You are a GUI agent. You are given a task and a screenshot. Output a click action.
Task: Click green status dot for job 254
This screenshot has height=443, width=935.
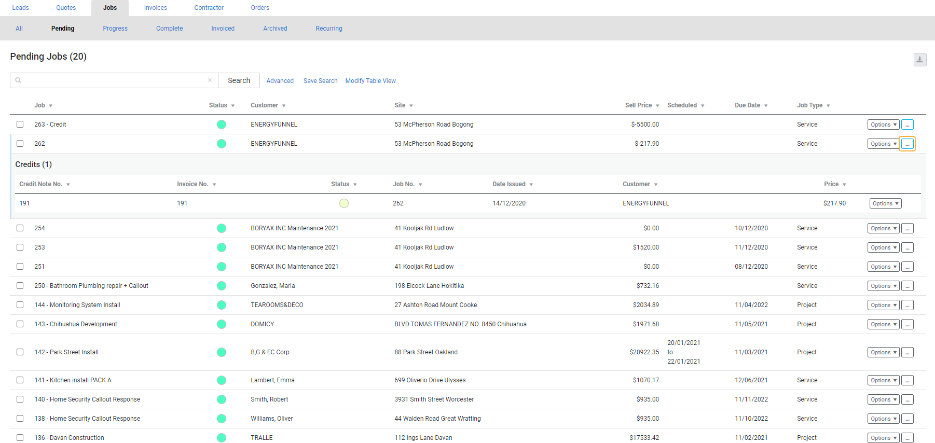(x=222, y=228)
